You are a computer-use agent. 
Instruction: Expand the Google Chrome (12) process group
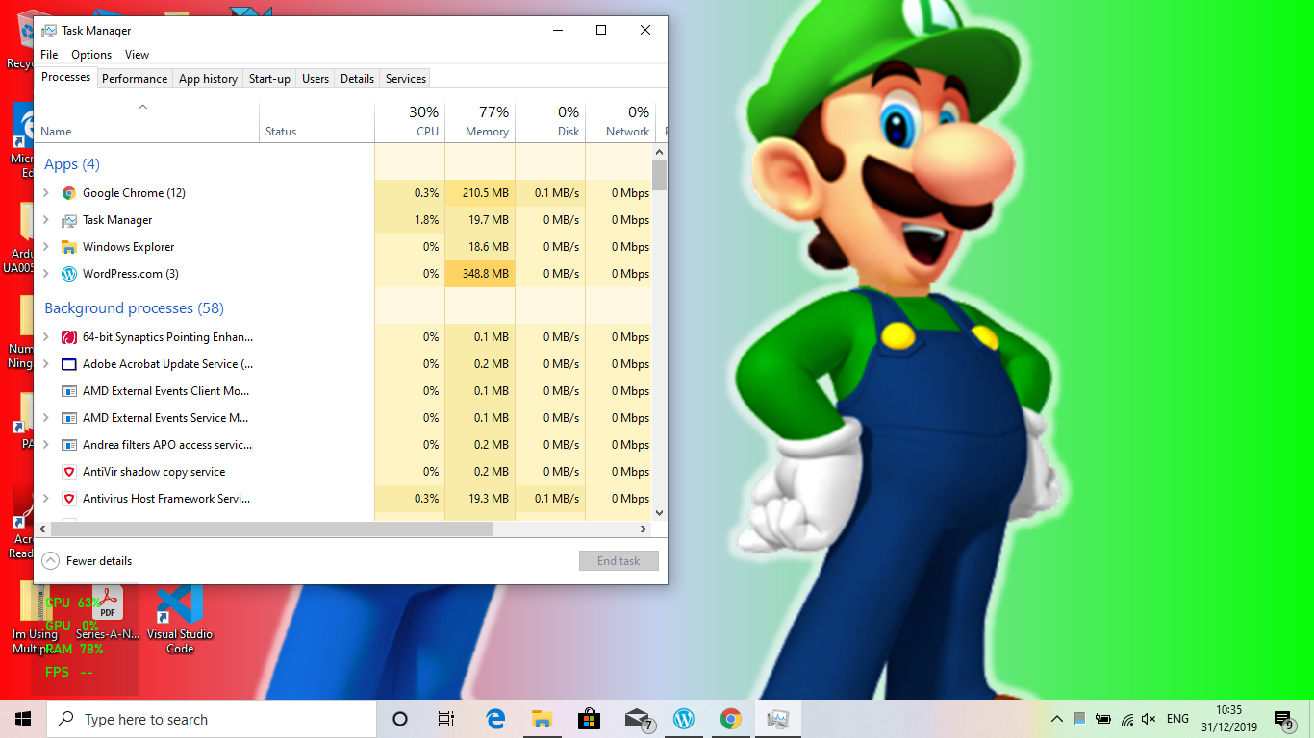45,193
